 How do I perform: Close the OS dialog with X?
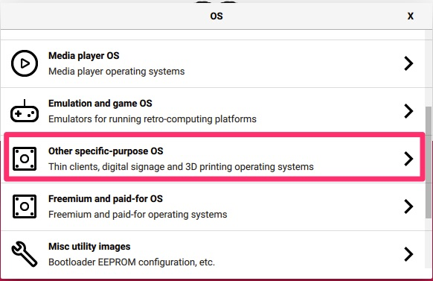[x=411, y=16]
